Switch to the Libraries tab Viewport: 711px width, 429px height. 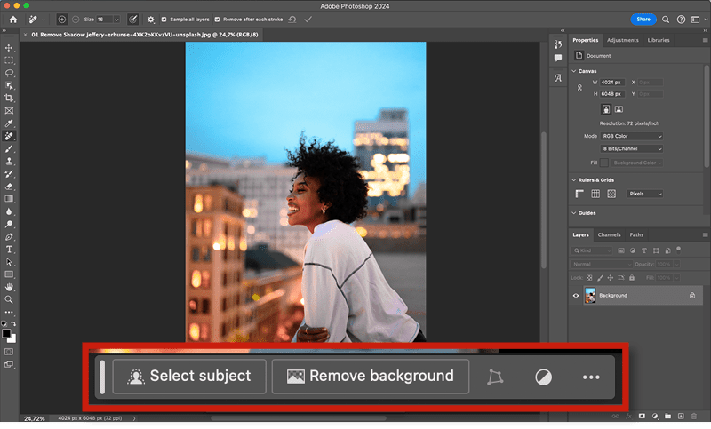coord(659,40)
